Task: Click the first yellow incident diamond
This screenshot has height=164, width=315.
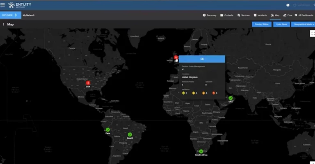Action: (x=183, y=93)
